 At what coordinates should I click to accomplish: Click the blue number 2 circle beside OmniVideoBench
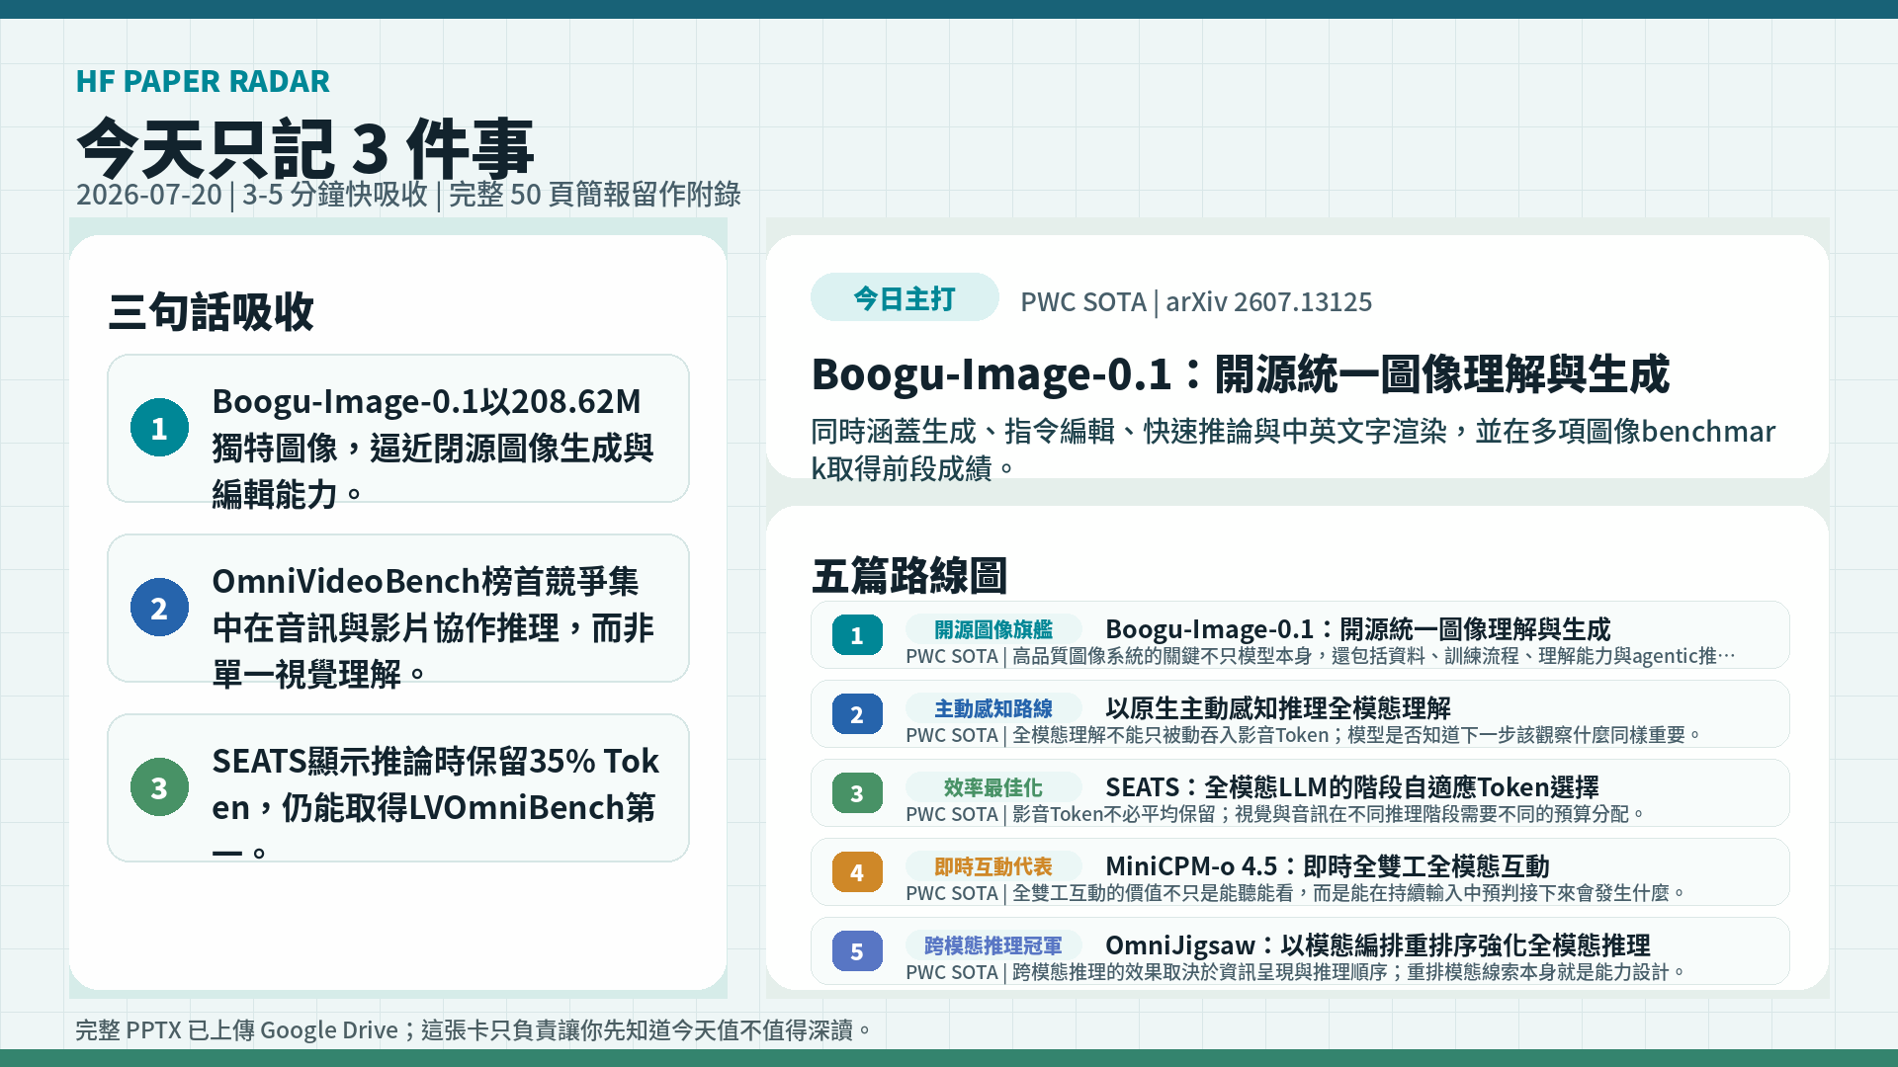159,608
